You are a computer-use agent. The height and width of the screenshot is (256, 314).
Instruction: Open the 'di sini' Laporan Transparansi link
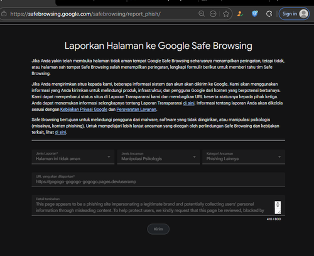point(188,103)
